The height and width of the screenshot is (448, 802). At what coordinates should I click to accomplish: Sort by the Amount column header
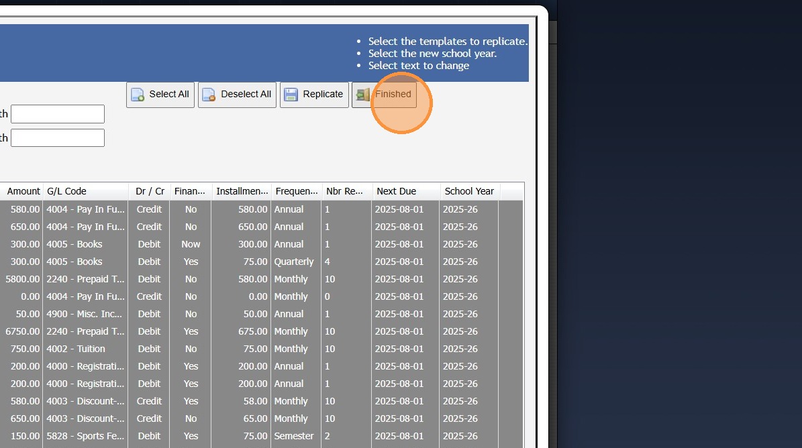pos(21,191)
